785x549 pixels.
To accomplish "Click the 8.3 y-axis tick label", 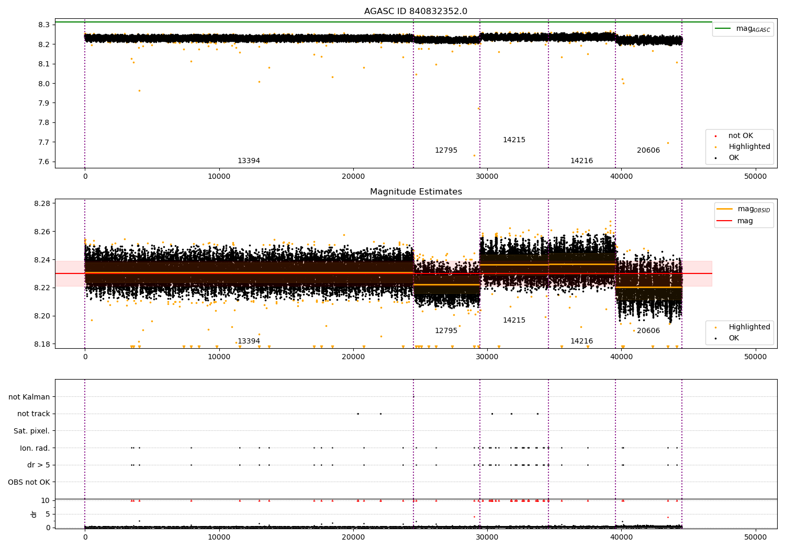I will click(x=44, y=25).
